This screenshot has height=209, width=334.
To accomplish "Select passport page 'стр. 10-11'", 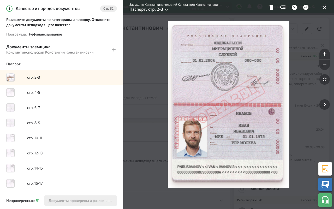I will pyautogui.click(x=62, y=138).
